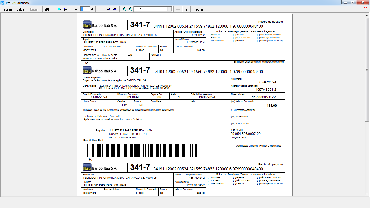The height and width of the screenshot is (208, 370).
Task: Click the www.itau.com.br/boletos instruction line
Action: click(112, 119)
